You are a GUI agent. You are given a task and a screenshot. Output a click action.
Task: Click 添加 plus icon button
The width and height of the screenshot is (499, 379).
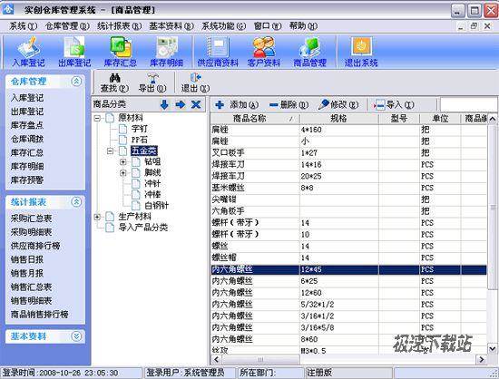click(237, 104)
